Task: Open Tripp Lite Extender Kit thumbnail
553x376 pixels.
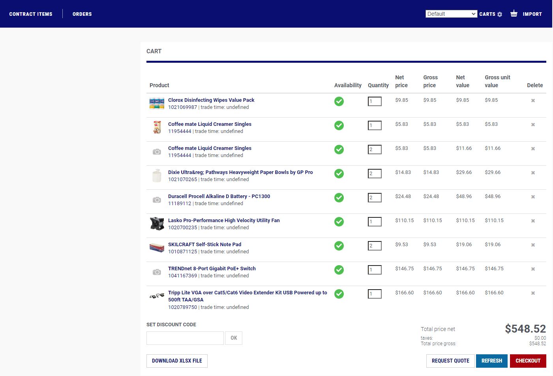Action: click(157, 296)
